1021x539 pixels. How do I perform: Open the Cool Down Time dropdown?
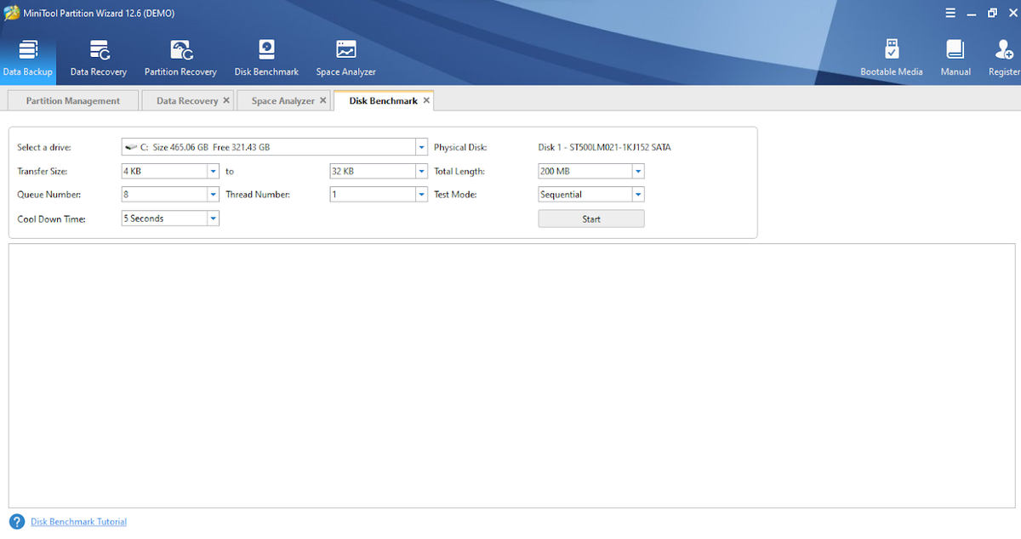[x=214, y=218]
